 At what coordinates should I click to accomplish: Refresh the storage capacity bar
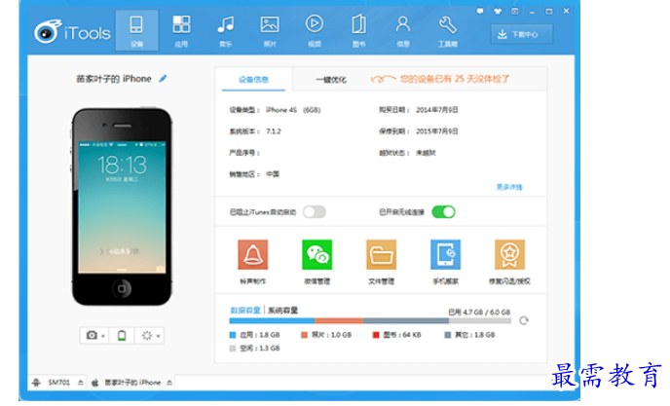[x=524, y=320]
